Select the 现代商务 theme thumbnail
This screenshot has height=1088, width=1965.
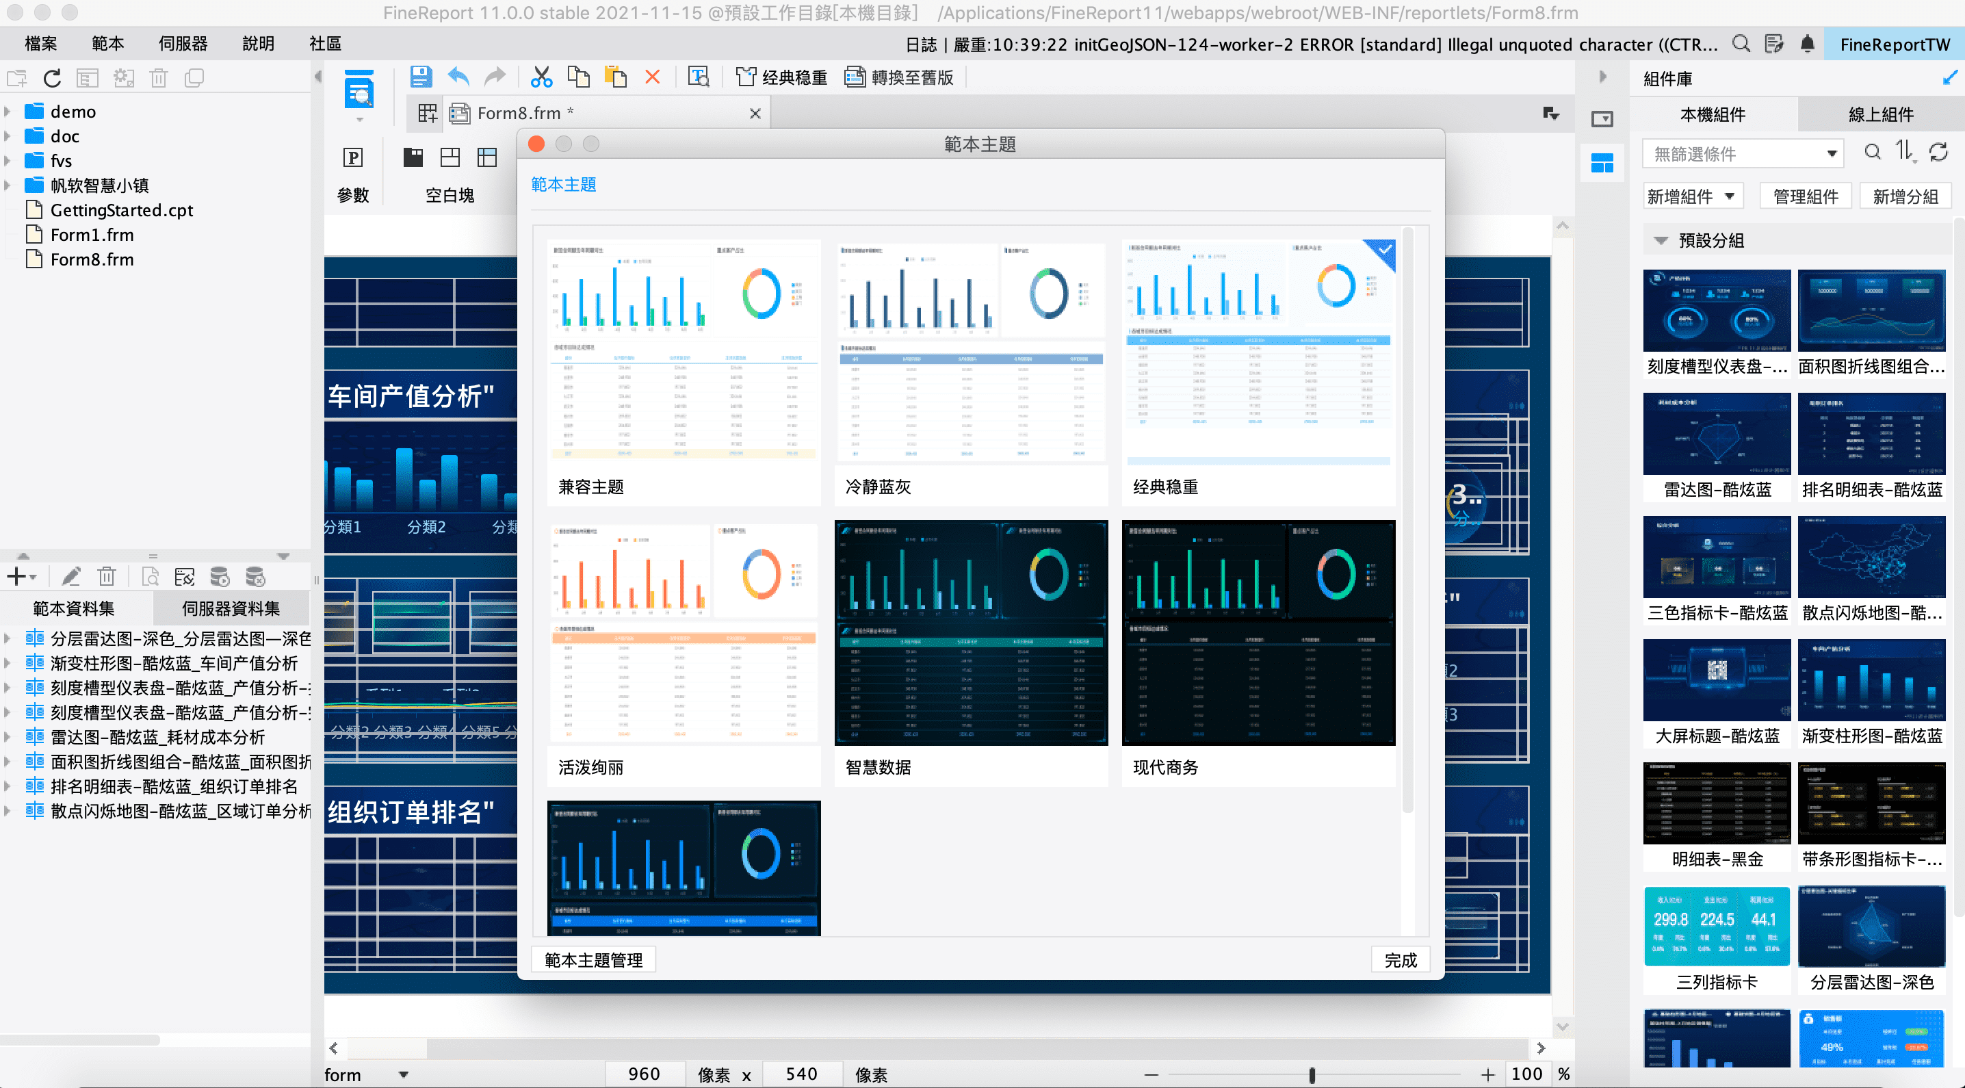1258,653
